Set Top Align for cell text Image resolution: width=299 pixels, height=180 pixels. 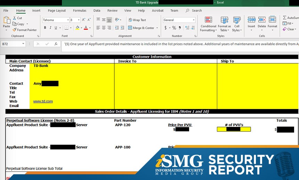(98, 19)
